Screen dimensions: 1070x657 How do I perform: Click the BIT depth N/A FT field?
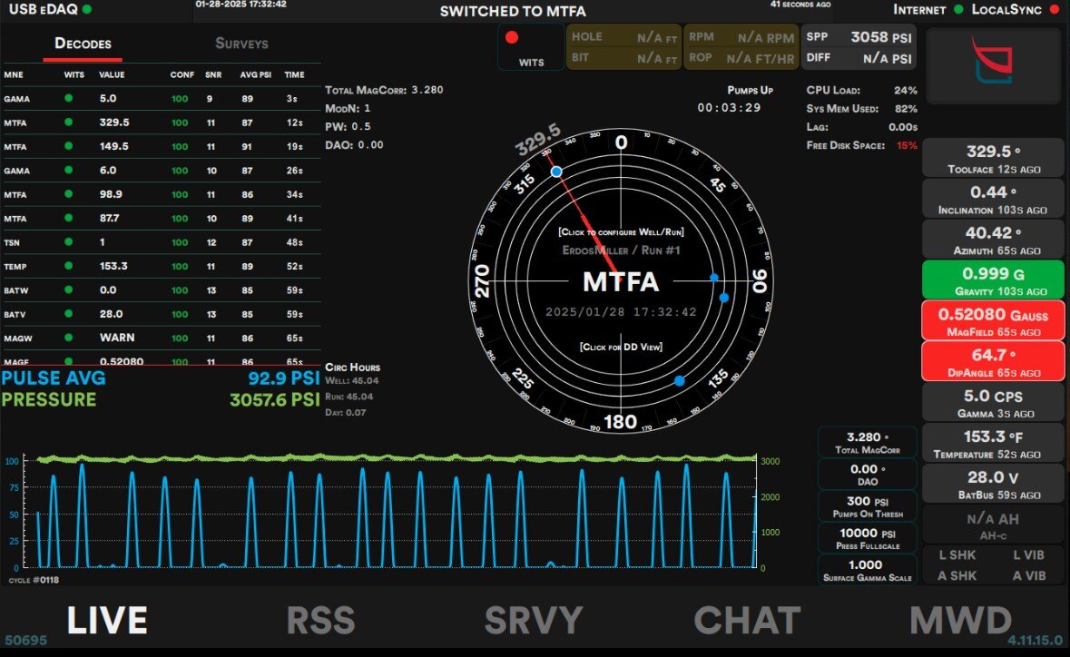tap(623, 58)
